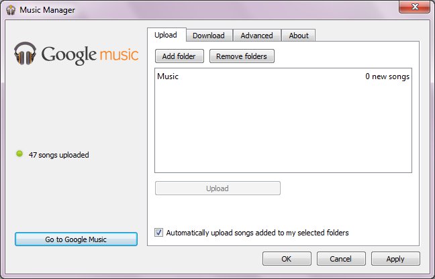Click the Cancel button

[341, 259]
